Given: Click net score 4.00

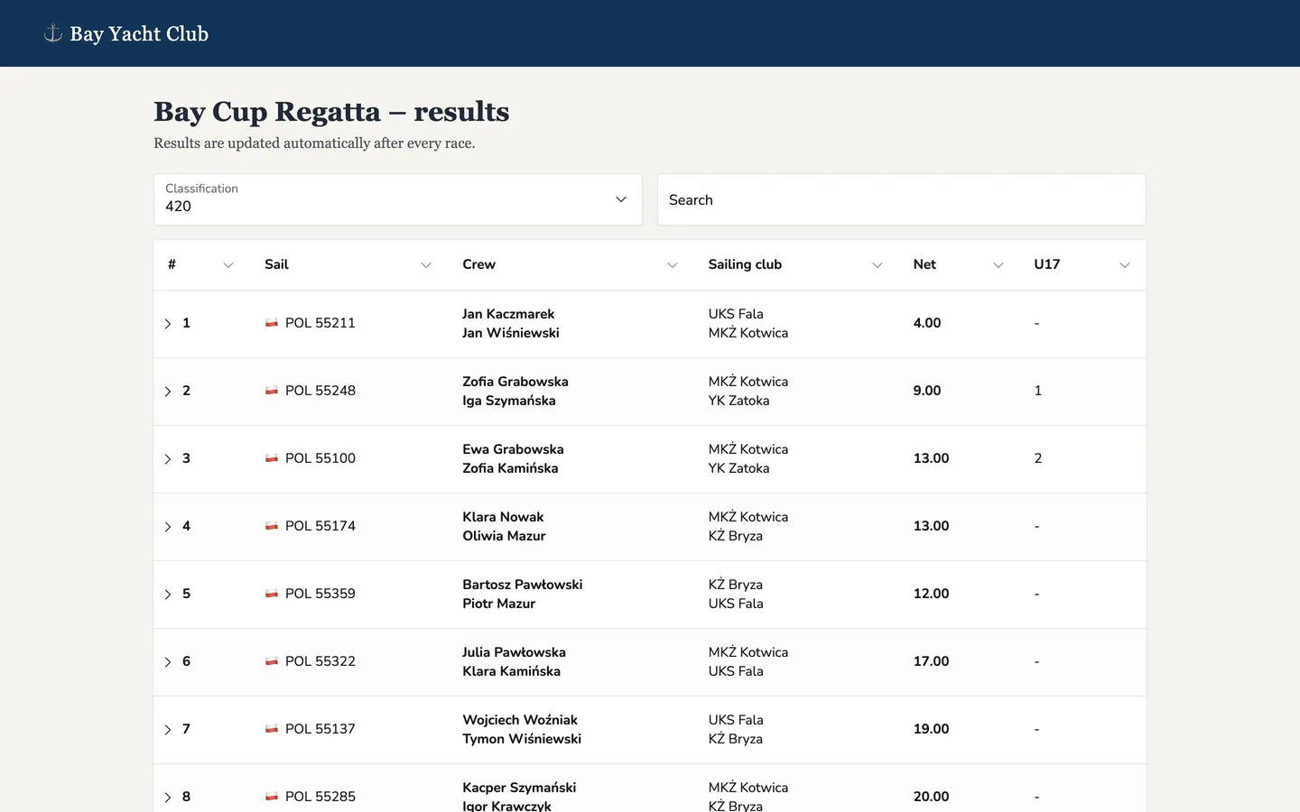Looking at the screenshot, I should (x=927, y=323).
